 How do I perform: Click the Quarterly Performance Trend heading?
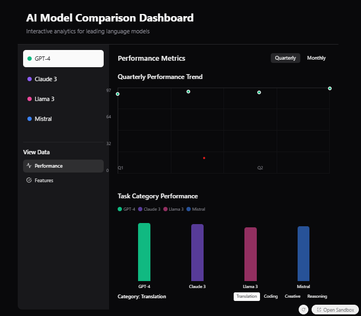click(x=160, y=77)
